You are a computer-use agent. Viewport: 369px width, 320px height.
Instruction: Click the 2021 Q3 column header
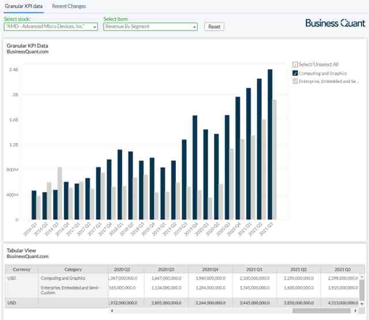pyautogui.click(x=342, y=269)
